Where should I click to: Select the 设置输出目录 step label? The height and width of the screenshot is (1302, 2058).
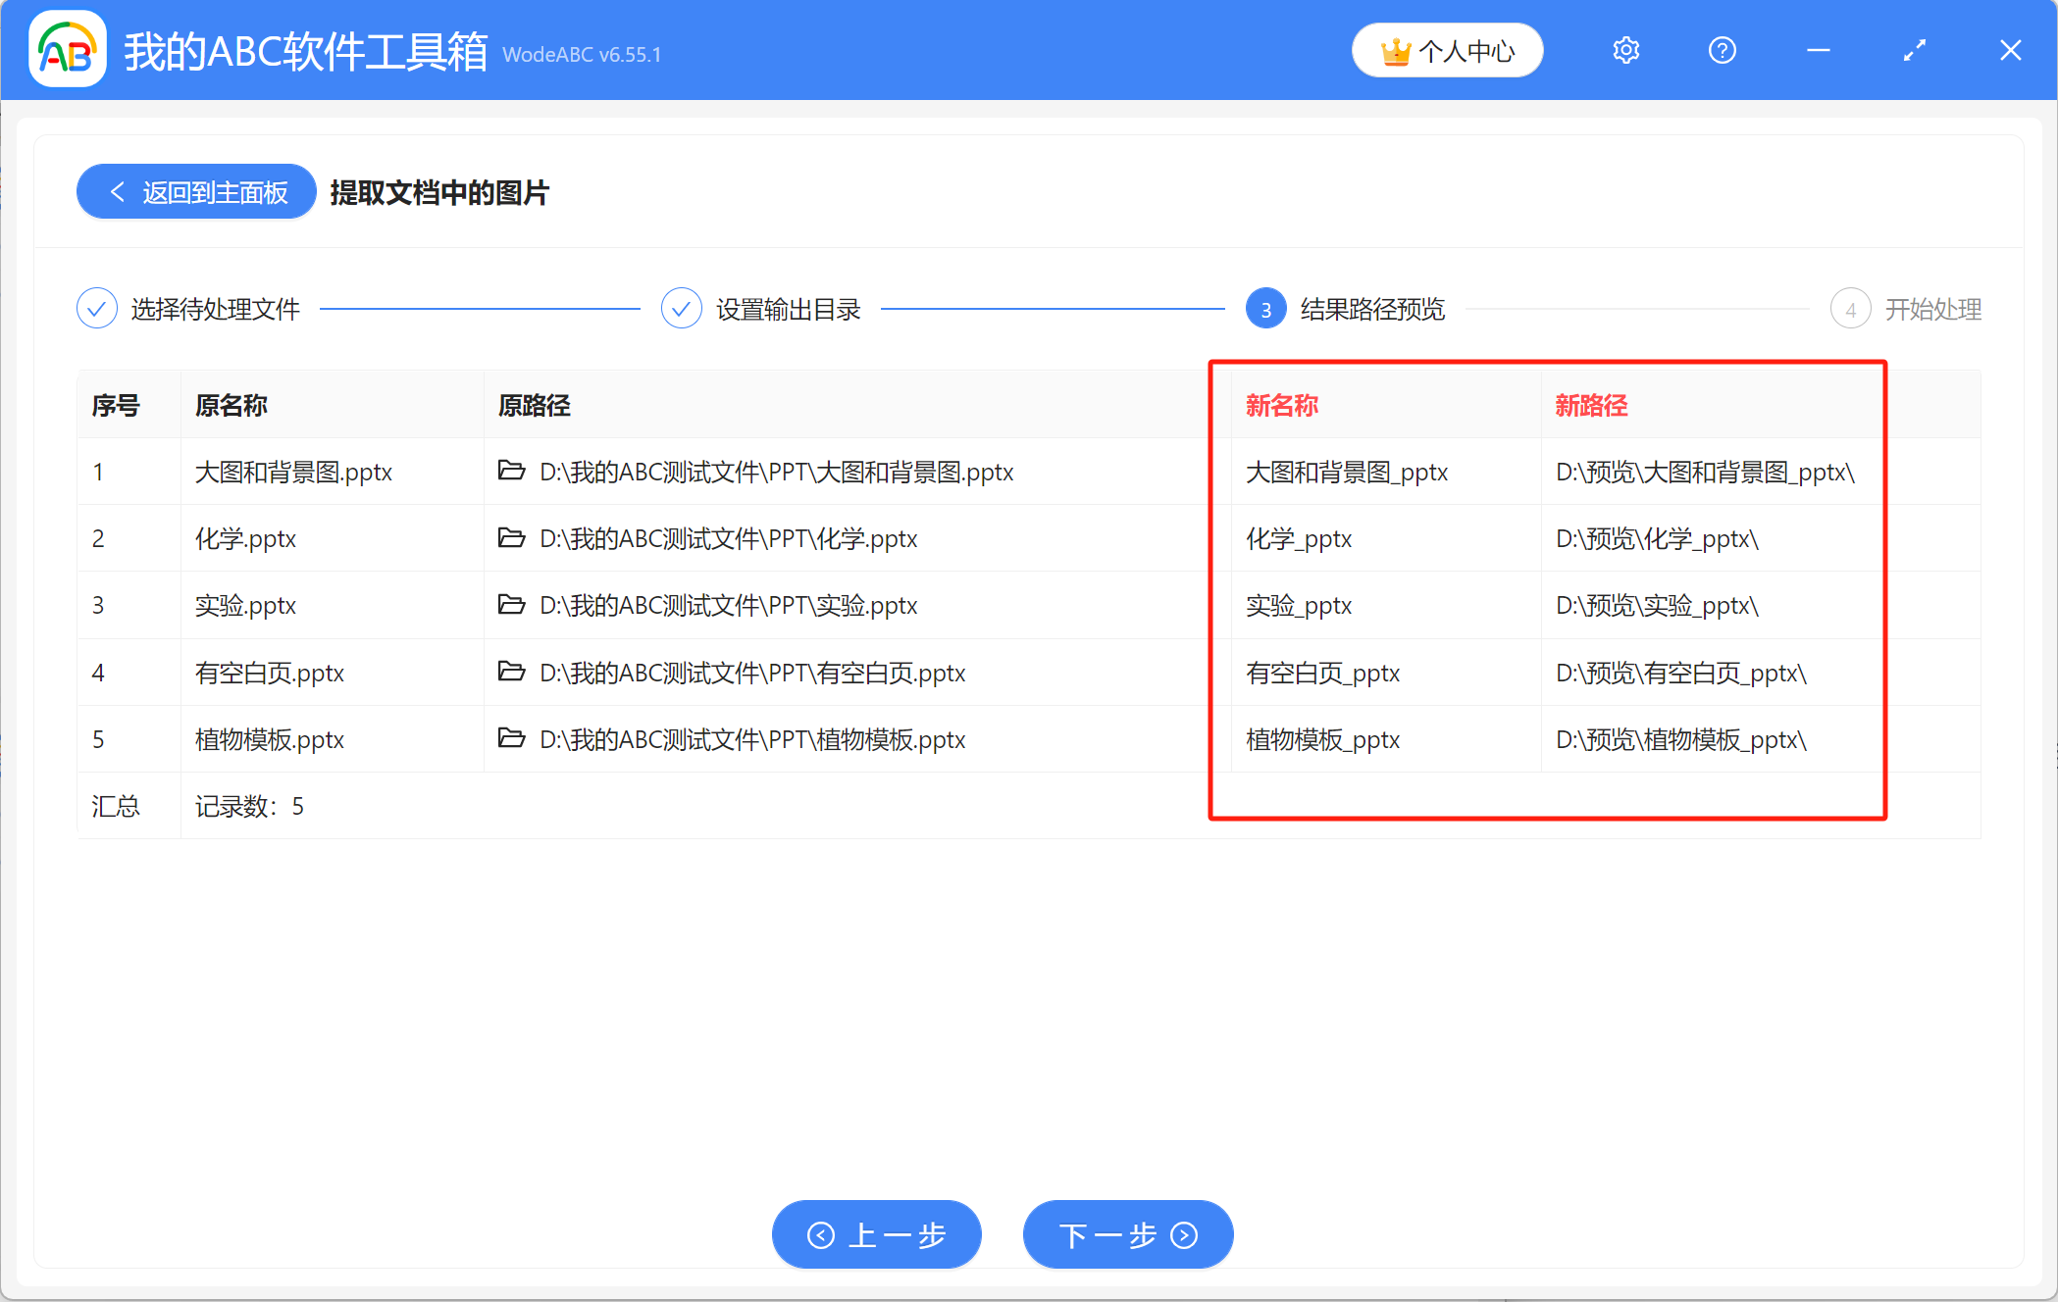tap(787, 308)
